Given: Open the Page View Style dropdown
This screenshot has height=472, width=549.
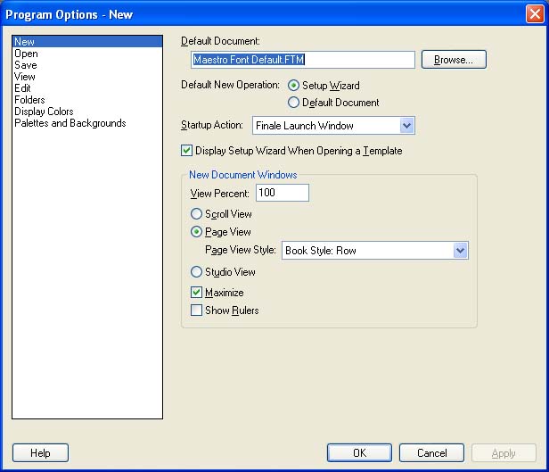Looking at the screenshot, I should tap(460, 251).
